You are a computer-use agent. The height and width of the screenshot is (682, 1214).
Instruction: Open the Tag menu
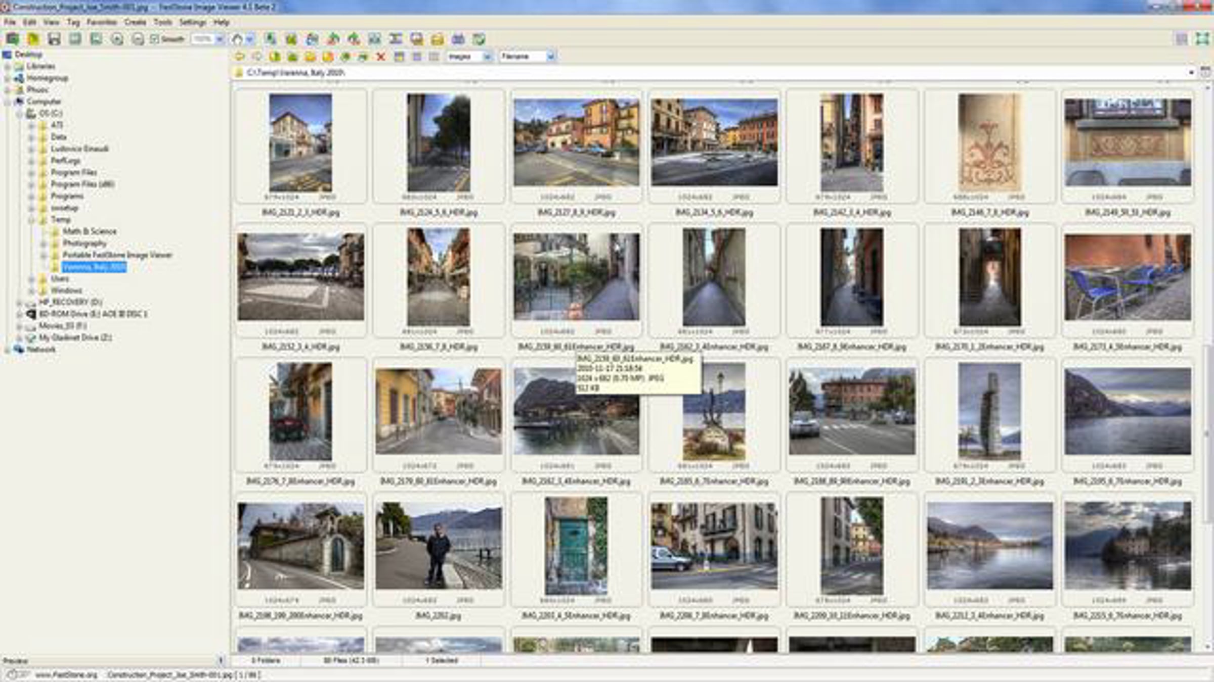click(73, 22)
